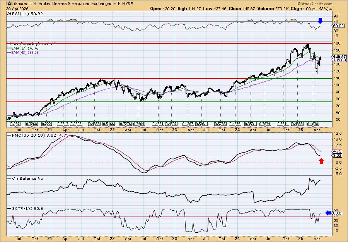The width and height of the screenshot is (348, 242).
Task: Click the 12.5 PMO axis label
Action: pyautogui.click(x=337, y=134)
